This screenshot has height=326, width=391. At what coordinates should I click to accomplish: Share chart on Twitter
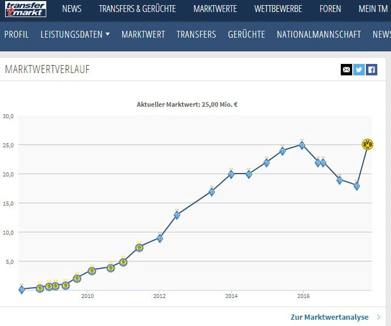359,70
